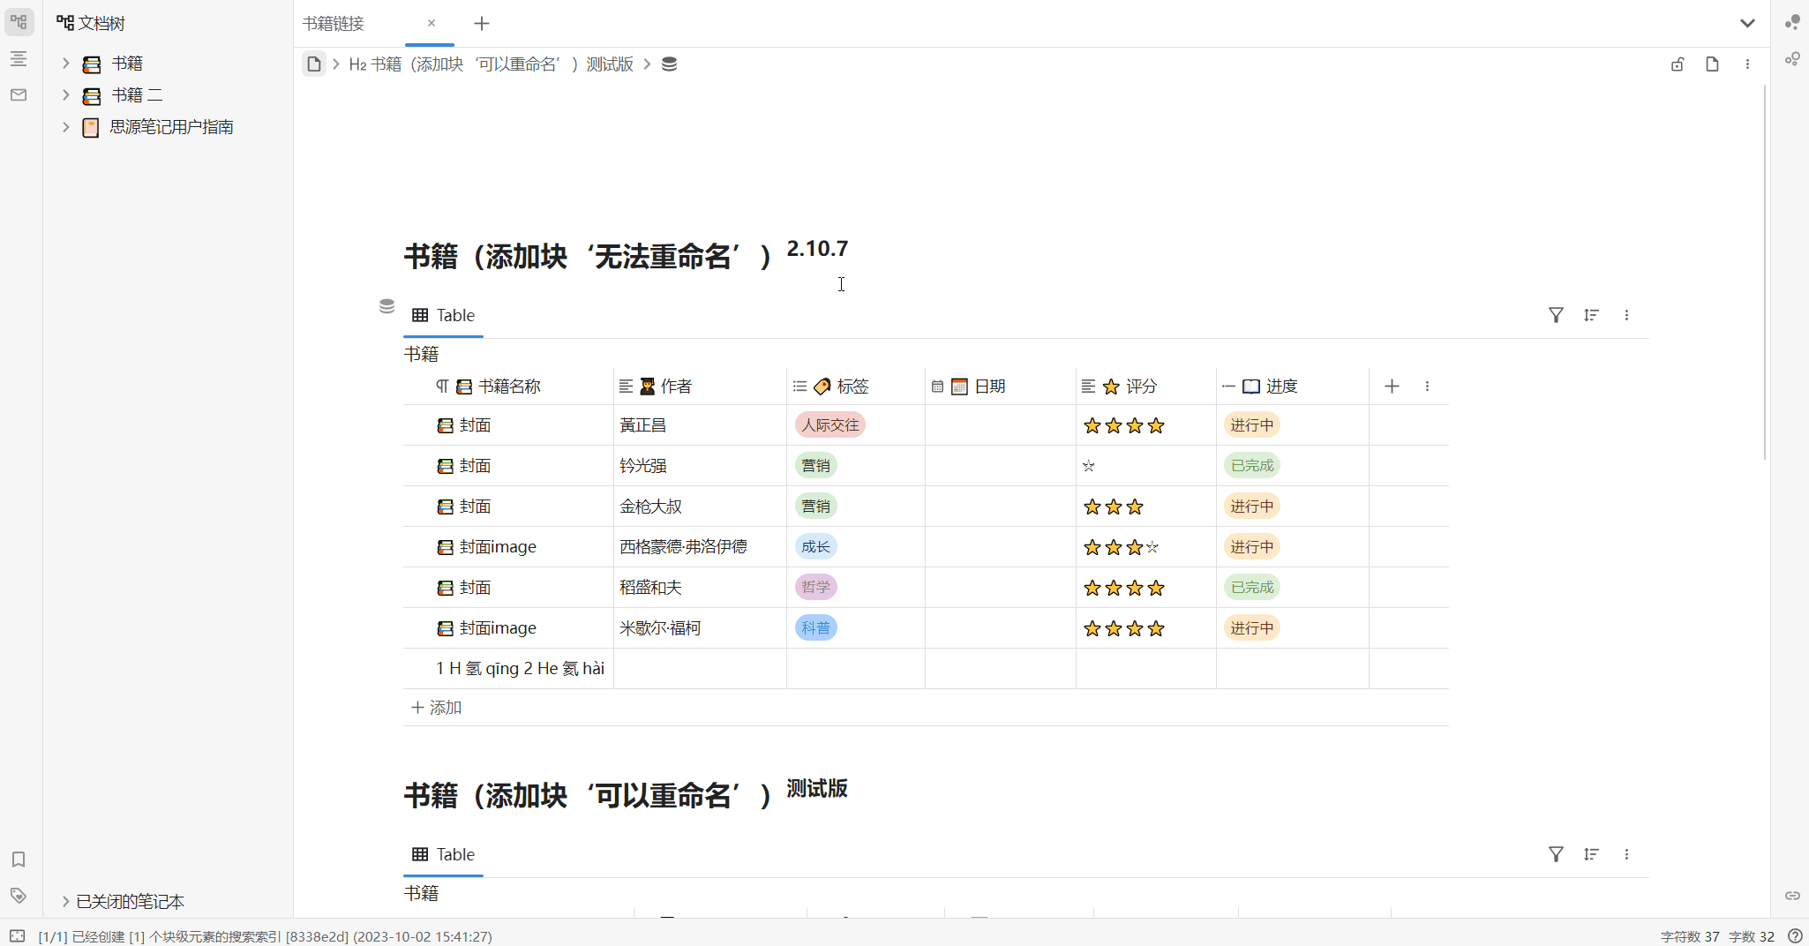
Task: Click the 添加 button to add row
Action: [437, 708]
